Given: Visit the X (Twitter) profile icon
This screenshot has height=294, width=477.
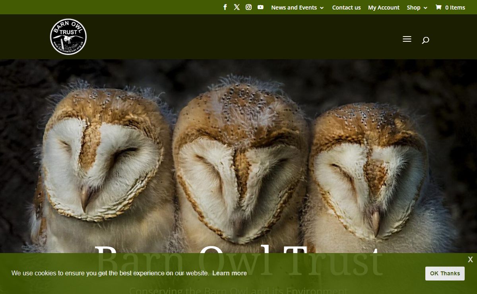Looking at the screenshot, I should [237, 7].
